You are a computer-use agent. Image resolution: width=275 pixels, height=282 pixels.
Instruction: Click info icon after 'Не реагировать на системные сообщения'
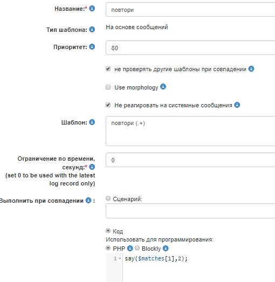pos(237,105)
